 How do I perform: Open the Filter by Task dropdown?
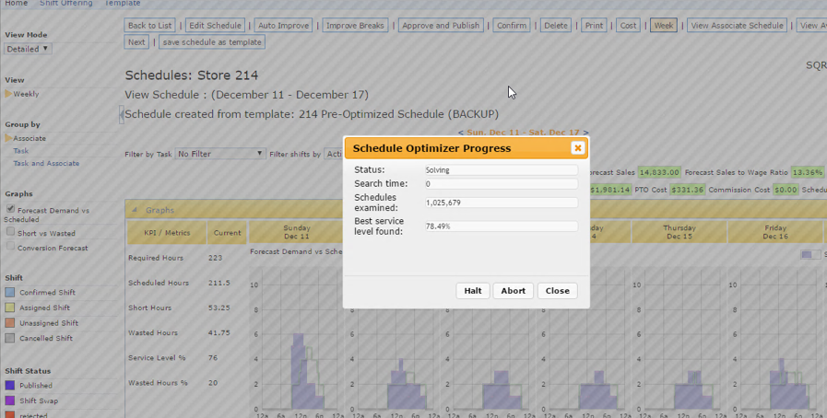point(220,154)
